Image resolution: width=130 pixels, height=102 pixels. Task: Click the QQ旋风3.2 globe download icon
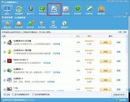9,71
